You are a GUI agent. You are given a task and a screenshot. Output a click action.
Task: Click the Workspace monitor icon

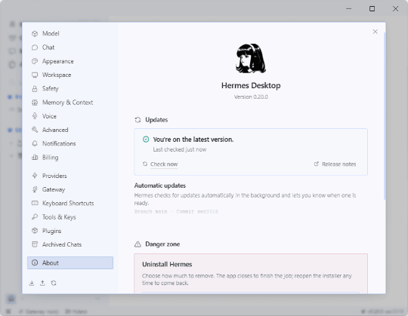point(35,75)
